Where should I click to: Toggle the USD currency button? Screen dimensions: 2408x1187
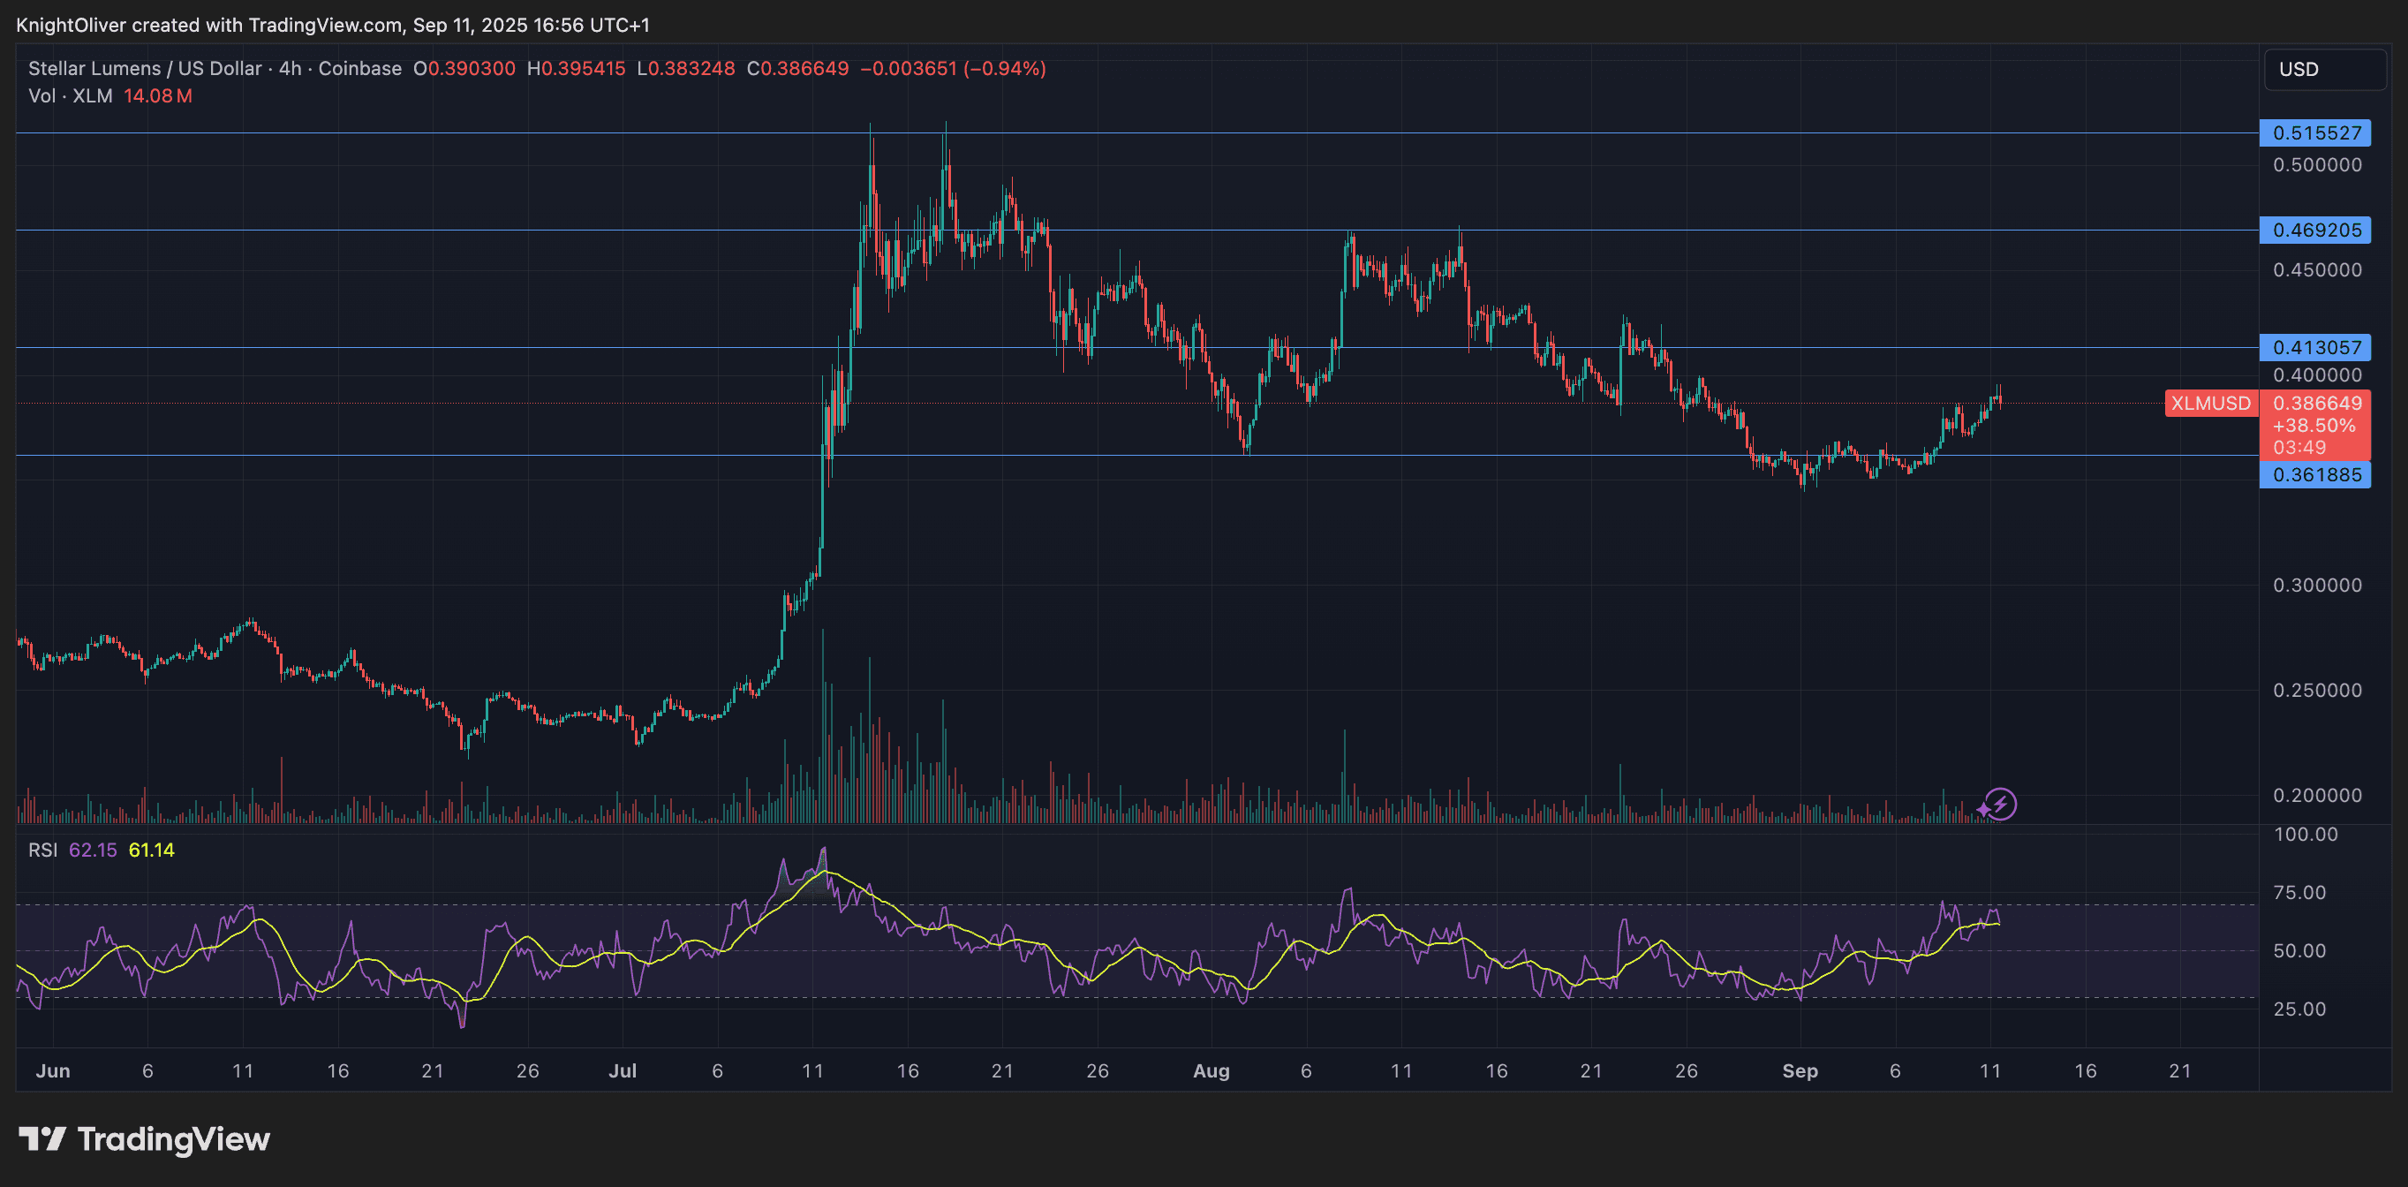tap(2324, 68)
